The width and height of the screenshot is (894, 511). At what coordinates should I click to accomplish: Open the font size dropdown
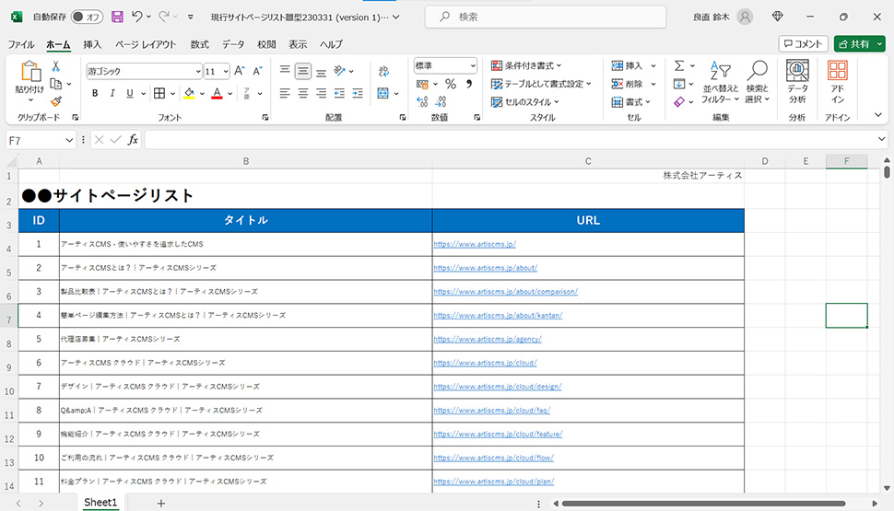pyautogui.click(x=226, y=71)
